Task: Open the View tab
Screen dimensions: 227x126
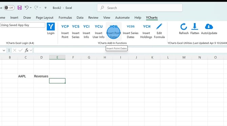Action: point(107,18)
